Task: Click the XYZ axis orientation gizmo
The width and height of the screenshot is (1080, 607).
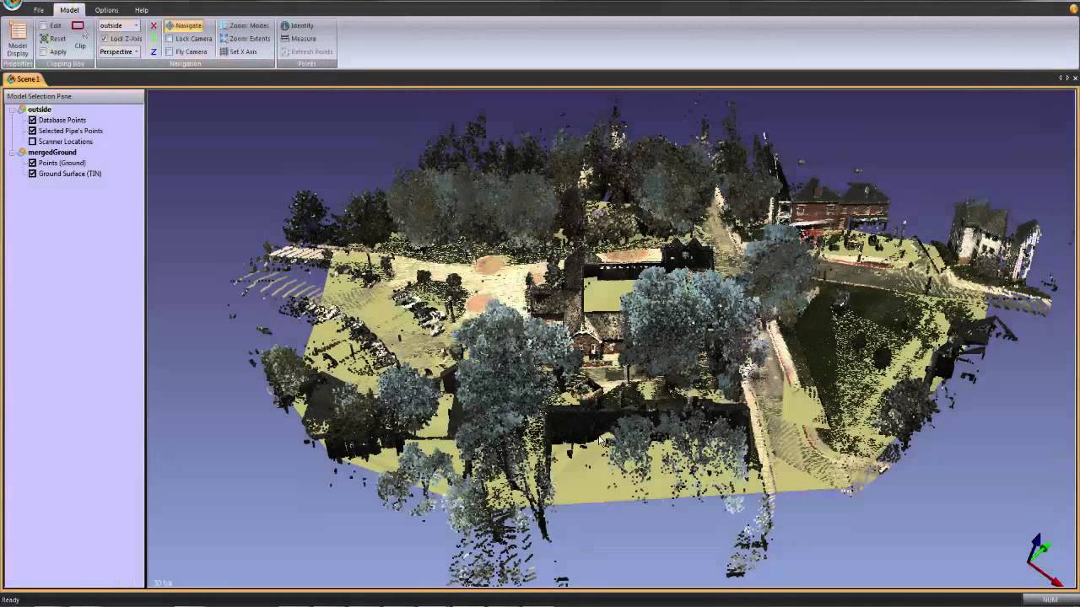Action: click(x=1045, y=559)
